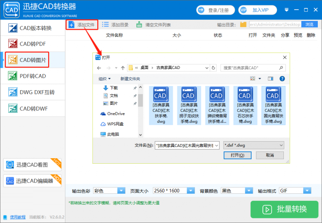Viewport: 322px width, 223px height.
Task: Open 登录/注册 login button
Action: (x=216, y=10)
